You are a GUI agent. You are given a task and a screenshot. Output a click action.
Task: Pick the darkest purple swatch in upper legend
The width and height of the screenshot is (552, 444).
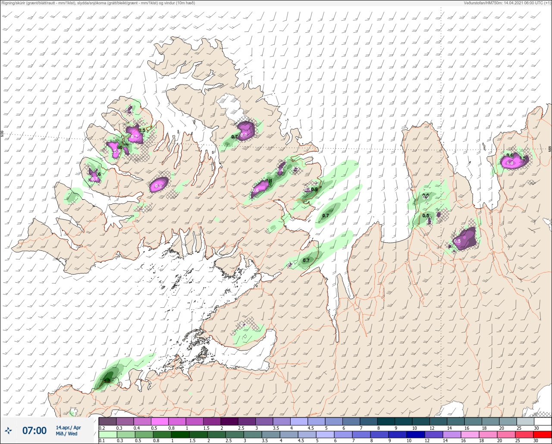pos(229,421)
